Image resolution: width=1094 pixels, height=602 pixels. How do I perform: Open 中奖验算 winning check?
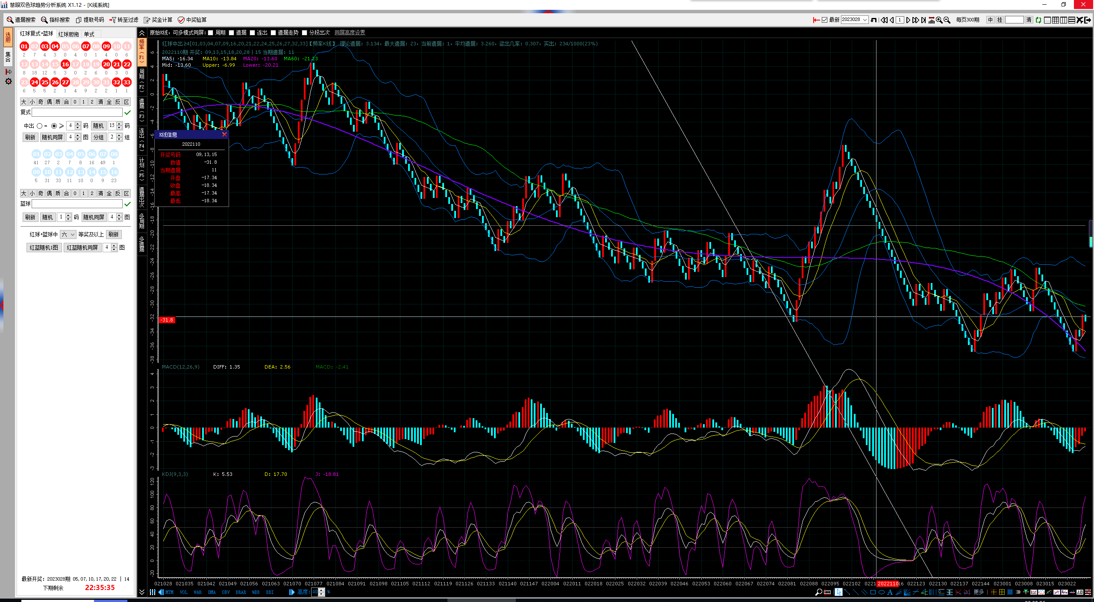click(x=192, y=20)
